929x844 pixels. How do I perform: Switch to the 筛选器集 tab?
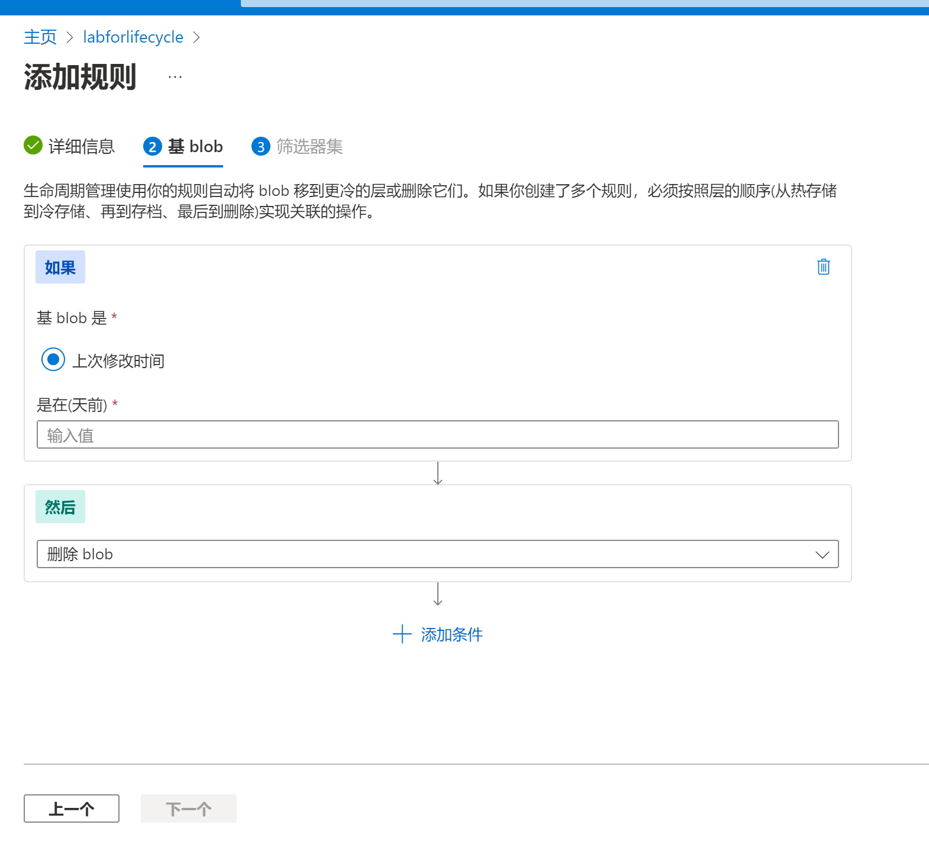pos(297,146)
